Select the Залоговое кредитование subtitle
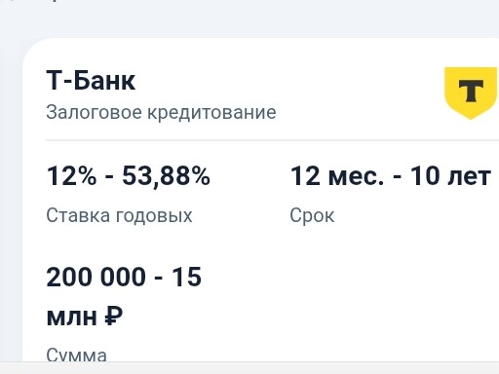 pyautogui.click(x=161, y=112)
